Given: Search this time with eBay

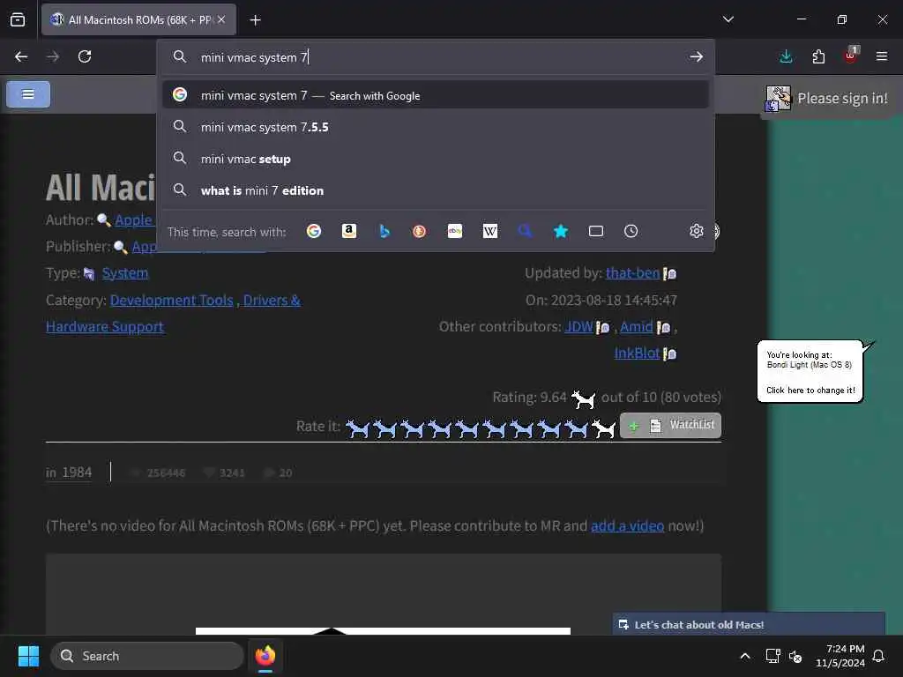Looking at the screenshot, I should pyautogui.click(x=455, y=231).
